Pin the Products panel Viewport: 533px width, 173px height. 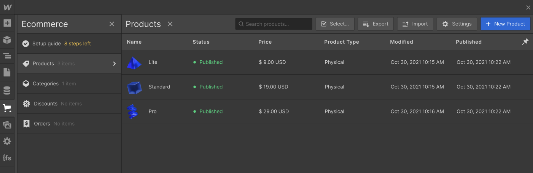coord(525,42)
